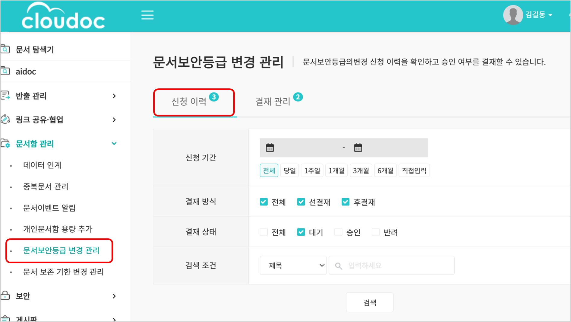Uncheck the 후결재 checkbox

[345, 202]
